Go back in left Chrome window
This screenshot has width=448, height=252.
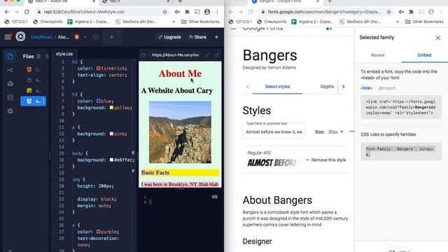7,12
